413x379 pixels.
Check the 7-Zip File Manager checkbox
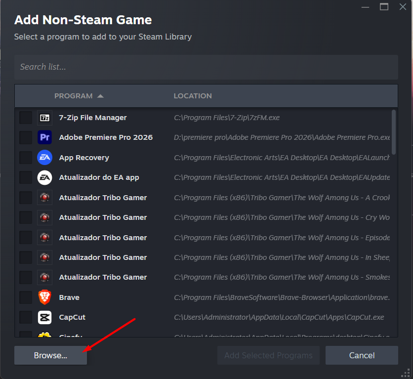[26, 118]
